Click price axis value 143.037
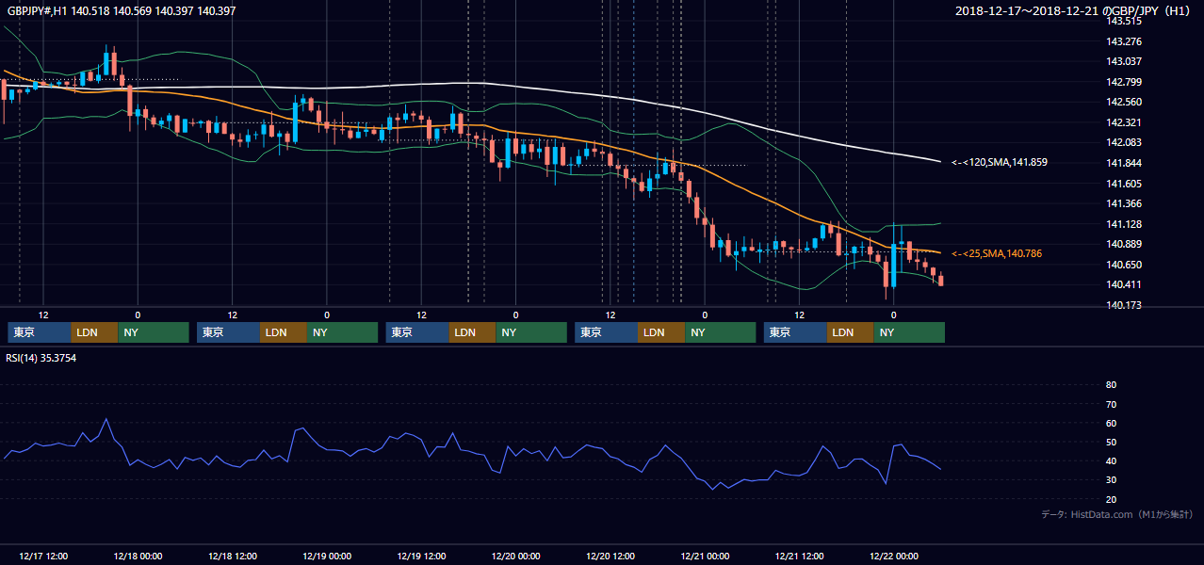Viewport: 1204px width, 565px height. coord(1124,61)
